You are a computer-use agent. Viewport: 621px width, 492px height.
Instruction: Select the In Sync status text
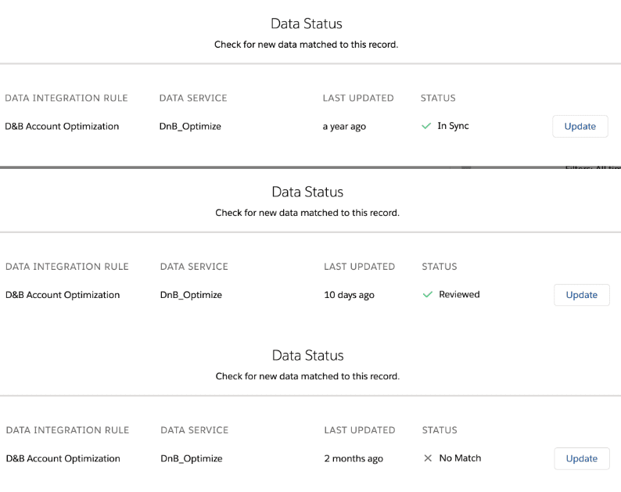coord(453,126)
